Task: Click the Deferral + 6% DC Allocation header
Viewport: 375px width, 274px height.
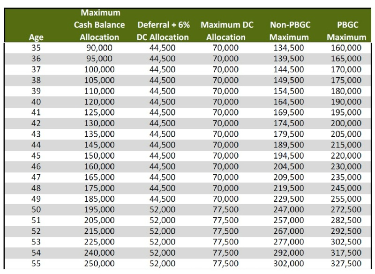Action: [163, 31]
